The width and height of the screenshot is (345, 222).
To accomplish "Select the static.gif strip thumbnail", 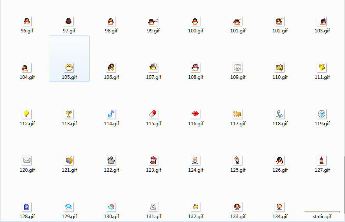I will [322, 211].
